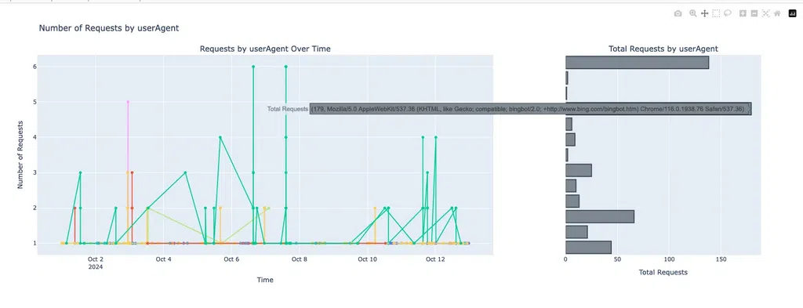Activate the Pan crossed-arrows tool

pos(705,14)
